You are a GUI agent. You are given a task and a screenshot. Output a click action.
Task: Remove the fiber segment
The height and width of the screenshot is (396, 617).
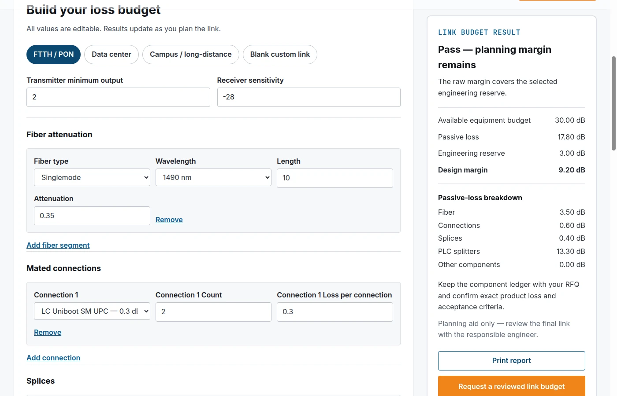(169, 220)
